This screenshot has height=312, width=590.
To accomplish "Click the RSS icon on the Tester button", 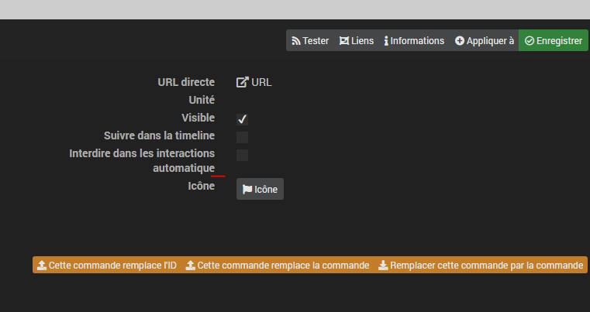I will 296,41.
